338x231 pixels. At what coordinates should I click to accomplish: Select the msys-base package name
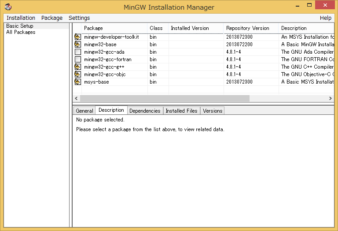(96, 82)
